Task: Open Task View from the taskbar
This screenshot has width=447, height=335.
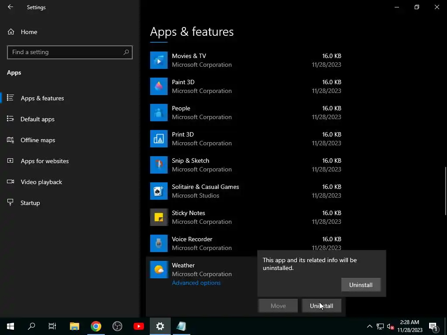Action: pos(52,326)
